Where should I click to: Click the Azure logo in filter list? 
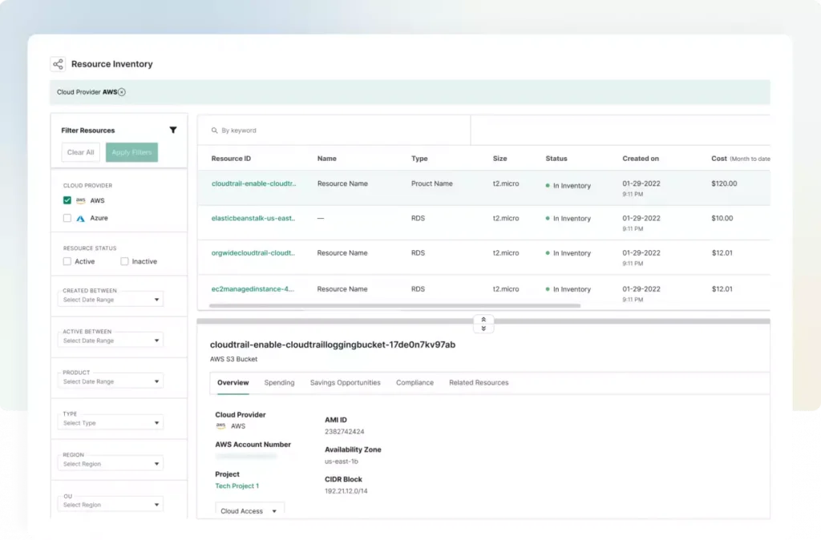[x=80, y=218]
